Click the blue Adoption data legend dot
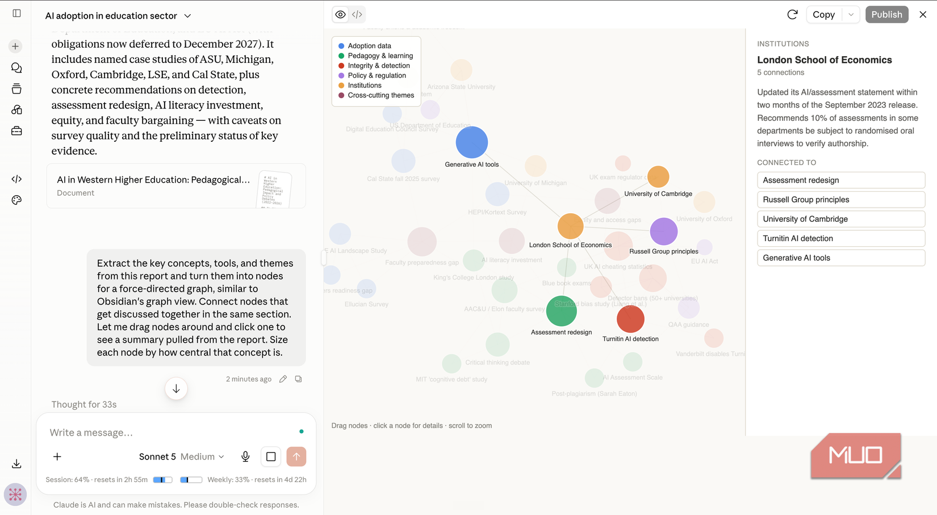 tap(341, 46)
